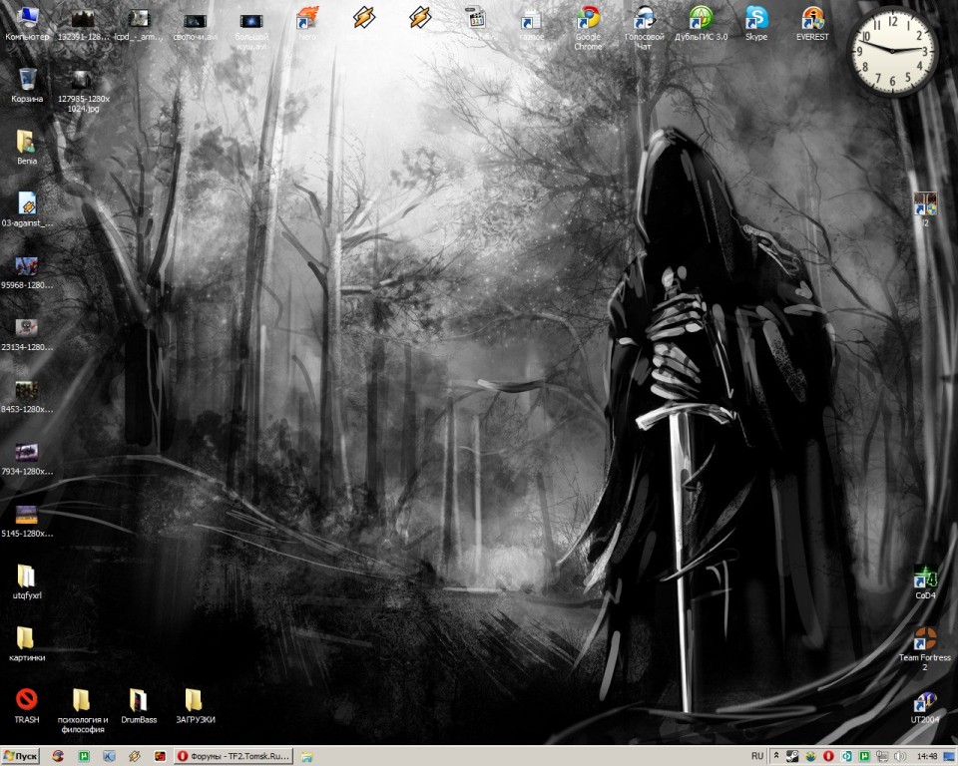Launch Team Fortress 2 shortcut
The width and height of the screenshot is (958, 766).
click(925, 648)
